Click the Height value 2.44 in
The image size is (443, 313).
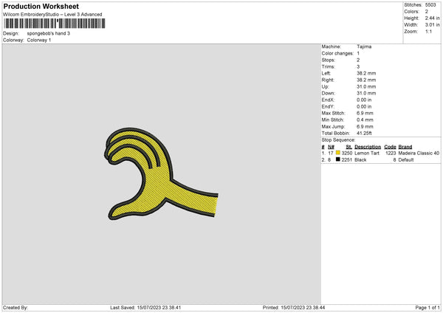click(x=432, y=18)
